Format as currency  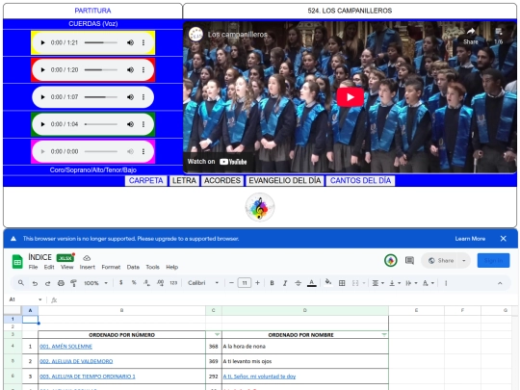[x=120, y=282]
